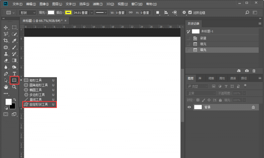264x158 pixels.
Task: Open the Edit Toolbar three-dots button
Action: click(x=6, y=94)
